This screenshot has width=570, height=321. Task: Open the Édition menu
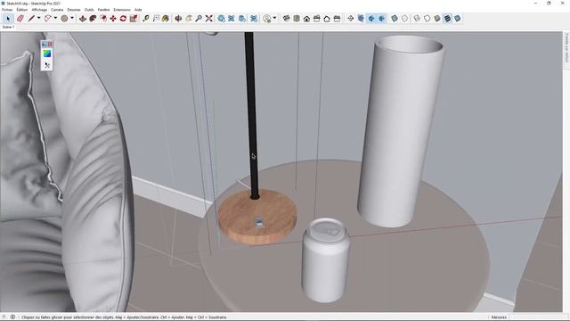click(x=21, y=10)
